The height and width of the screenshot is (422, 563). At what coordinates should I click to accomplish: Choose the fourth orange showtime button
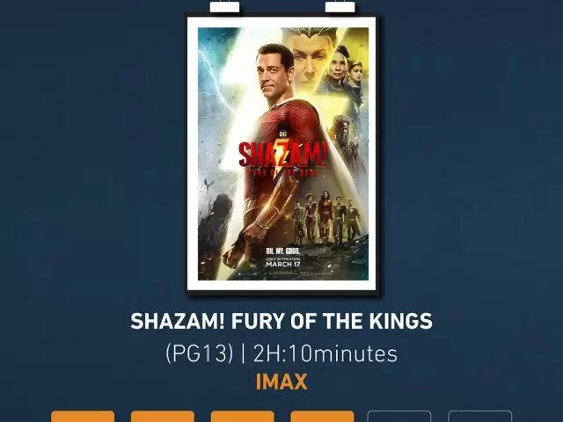point(322,417)
